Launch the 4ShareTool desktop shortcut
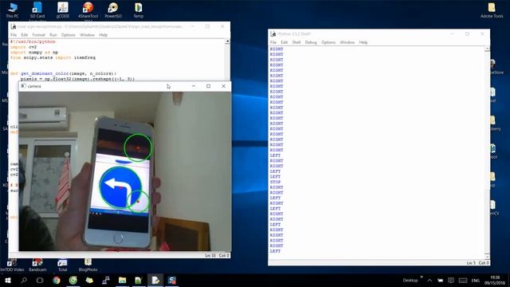The height and width of the screenshot is (287, 510). click(88, 10)
